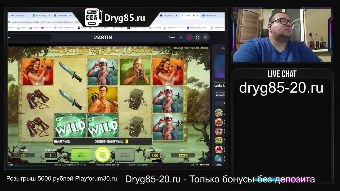Open the Стрим bookmark folder

point(22,28)
